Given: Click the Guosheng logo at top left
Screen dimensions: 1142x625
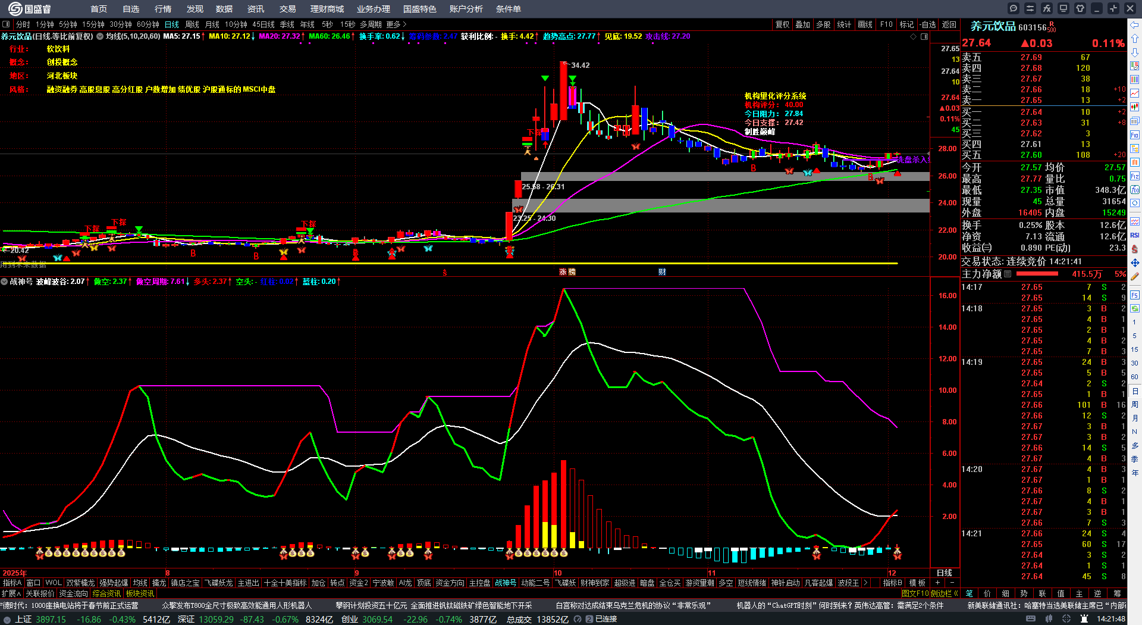Looking at the screenshot, I should pyautogui.click(x=29, y=8).
